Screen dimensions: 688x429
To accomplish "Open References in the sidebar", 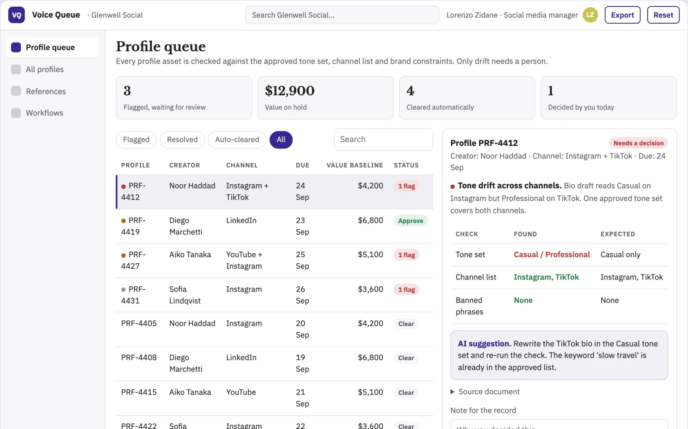I will [x=52, y=91].
